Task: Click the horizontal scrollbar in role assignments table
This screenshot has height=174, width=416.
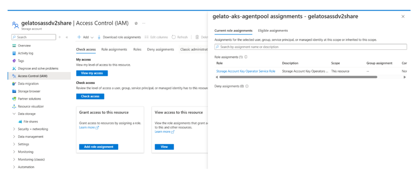Action: (298, 77)
